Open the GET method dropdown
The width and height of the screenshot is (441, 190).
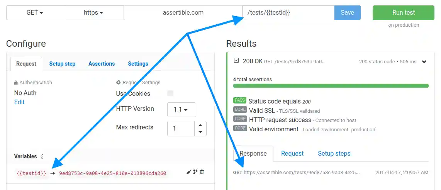(35, 13)
